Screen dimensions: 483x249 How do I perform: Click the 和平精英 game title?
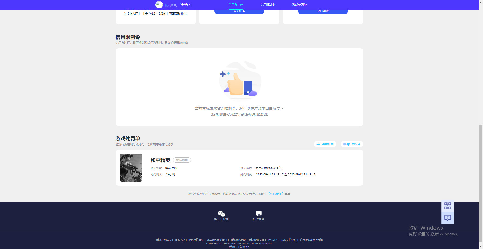point(160,160)
